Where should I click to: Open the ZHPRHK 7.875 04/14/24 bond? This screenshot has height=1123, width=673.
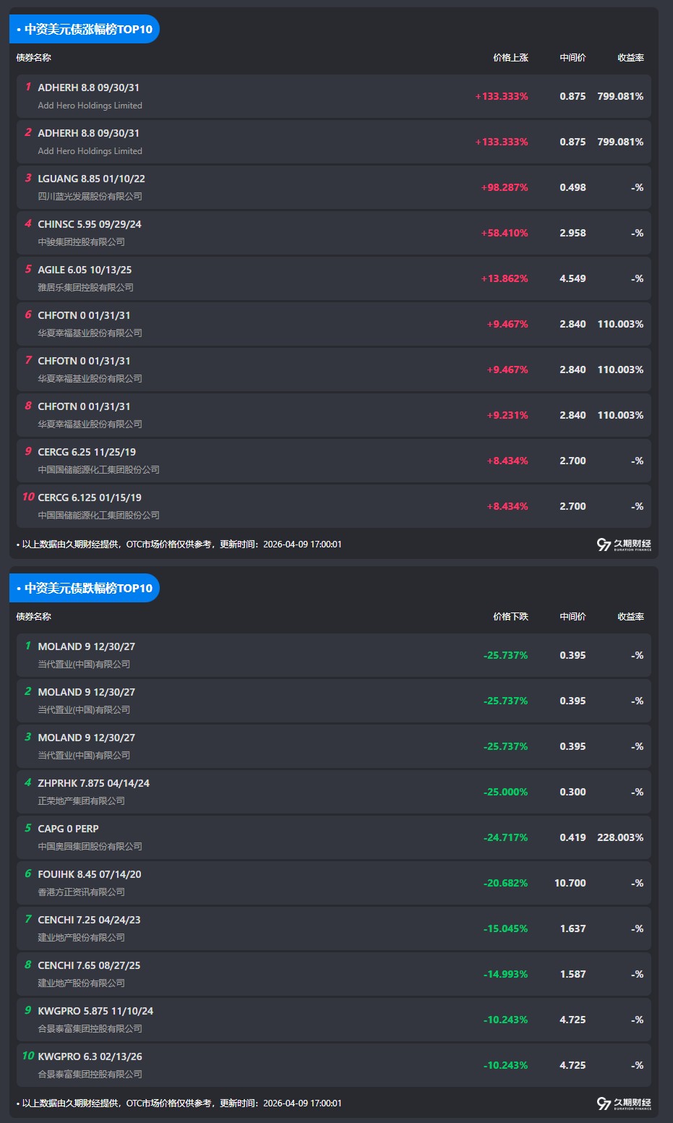pyautogui.click(x=93, y=783)
